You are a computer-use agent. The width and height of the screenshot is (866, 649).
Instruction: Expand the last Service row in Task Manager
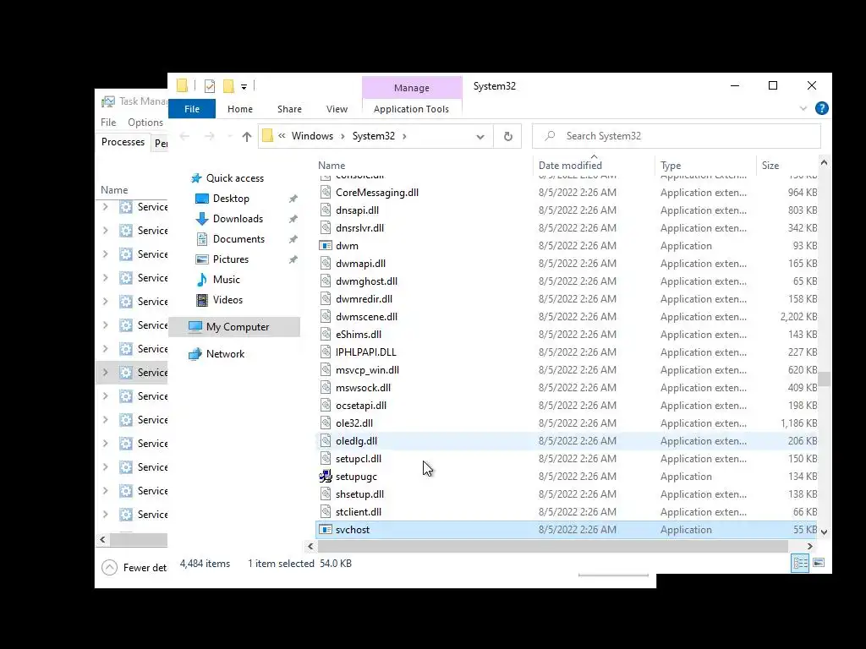coord(105,515)
